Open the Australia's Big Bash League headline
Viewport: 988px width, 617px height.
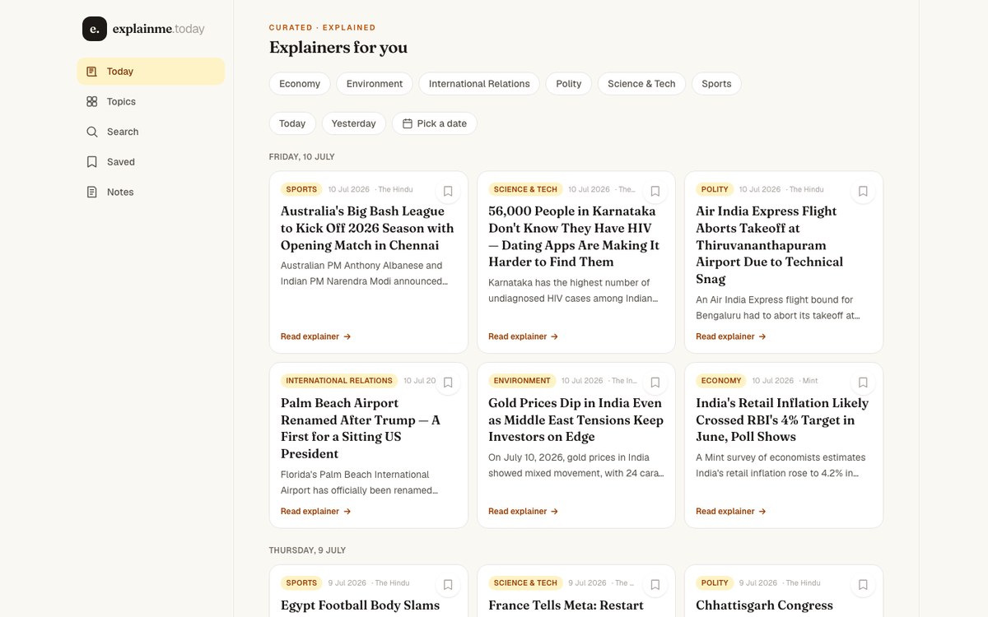click(367, 228)
